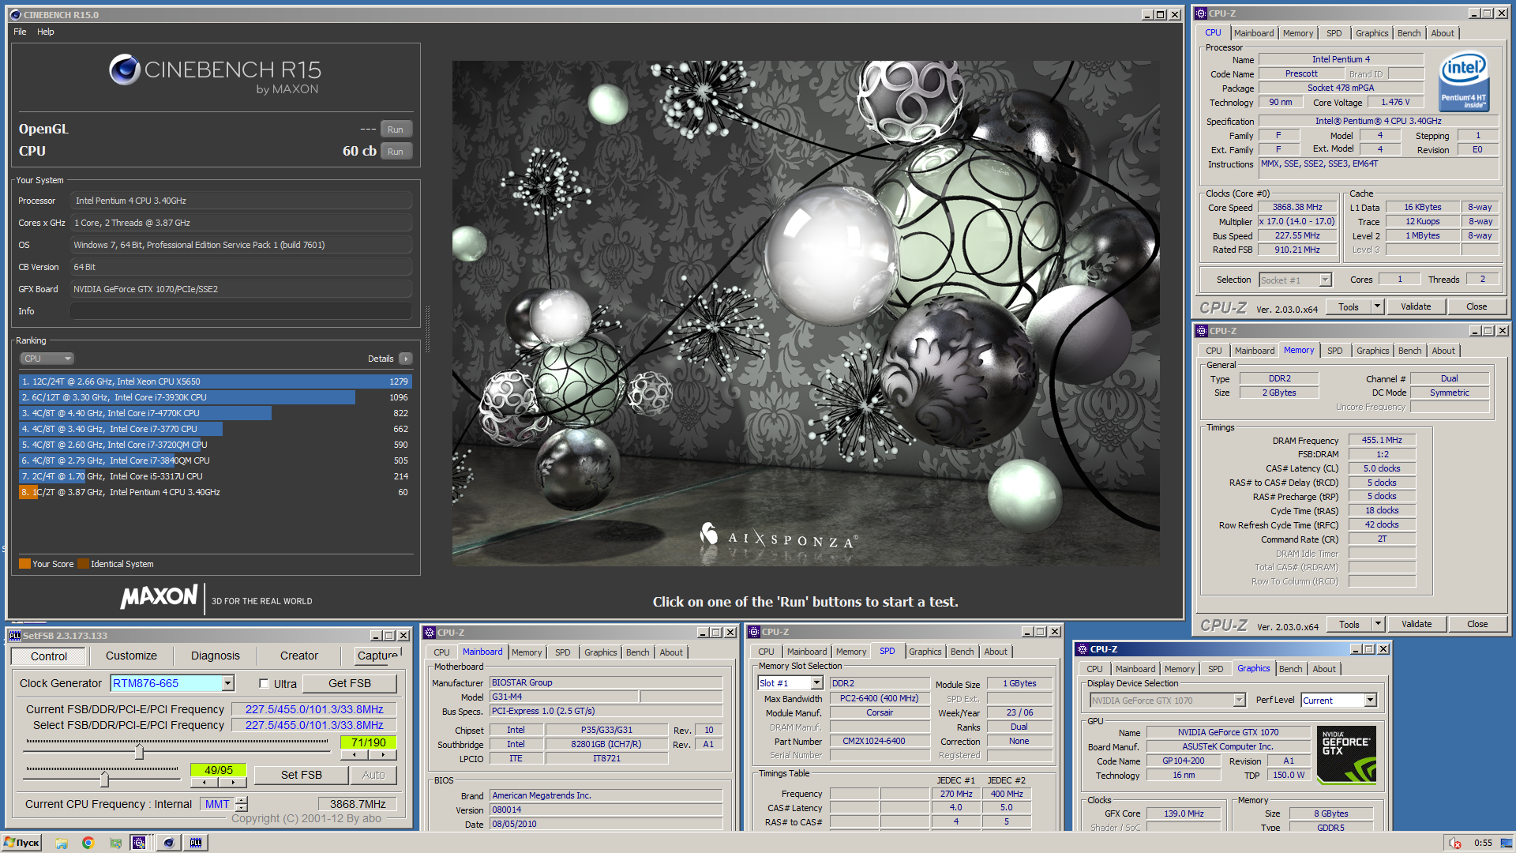Switch to Diagnosis tab in SetFSB

tap(216, 656)
